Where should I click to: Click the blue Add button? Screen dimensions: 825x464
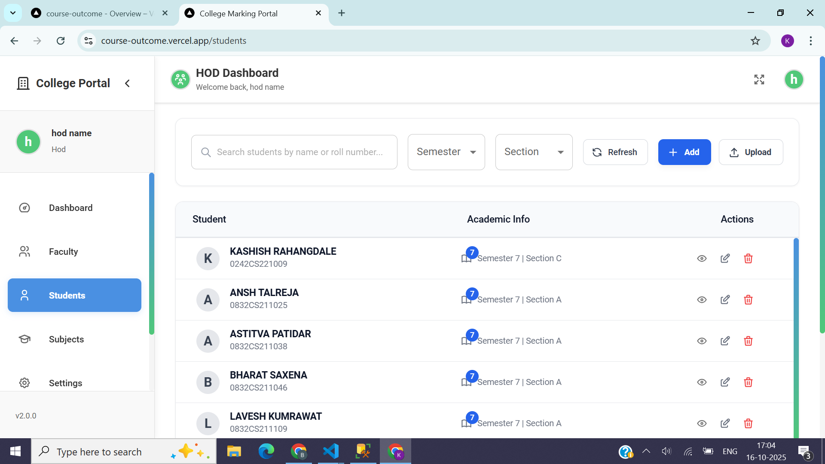[x=684, y=152]
